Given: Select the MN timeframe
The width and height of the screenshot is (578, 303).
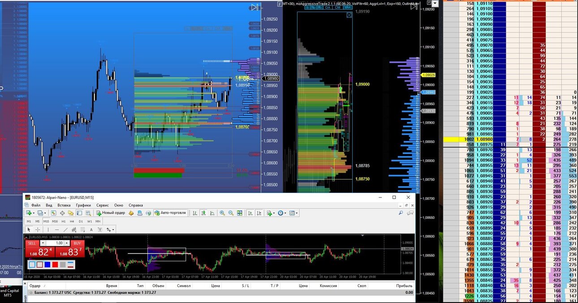Looking at the screenshot, I should tap(98, 222).
